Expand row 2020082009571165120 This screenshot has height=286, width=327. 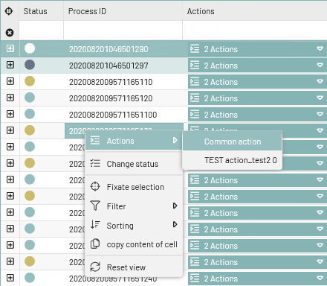point(10,98)
